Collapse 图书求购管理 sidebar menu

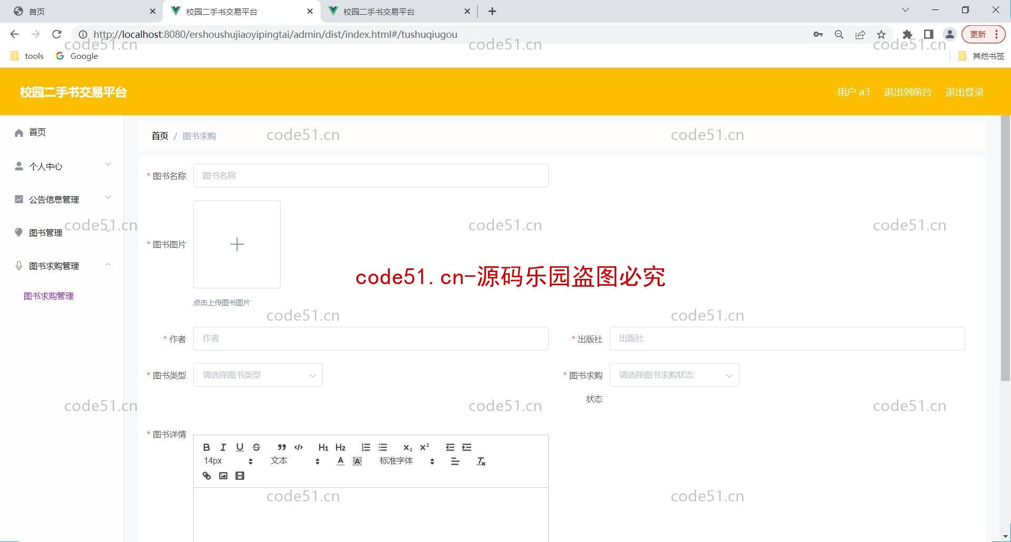(62, 266)
